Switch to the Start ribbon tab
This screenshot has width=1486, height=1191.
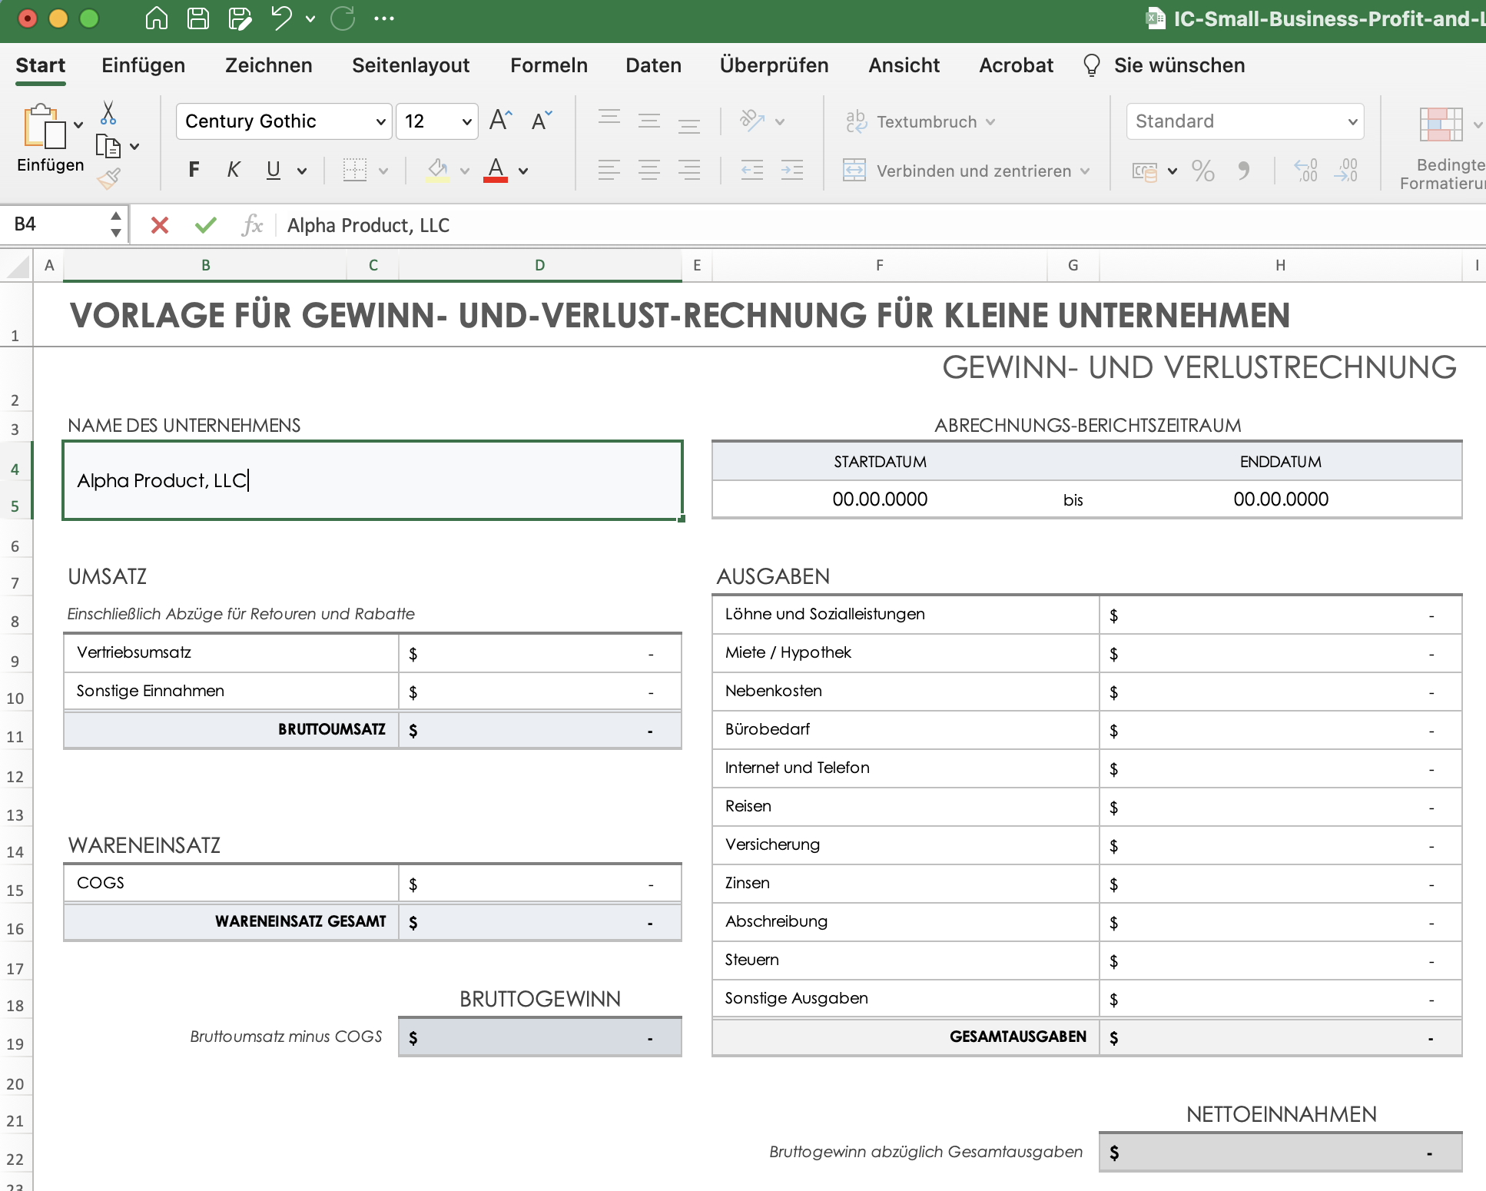tap(41, 65)
